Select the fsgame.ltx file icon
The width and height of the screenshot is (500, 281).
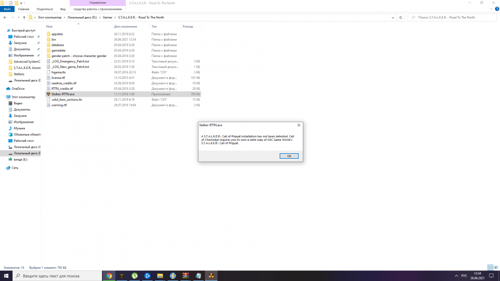point(48,72)
